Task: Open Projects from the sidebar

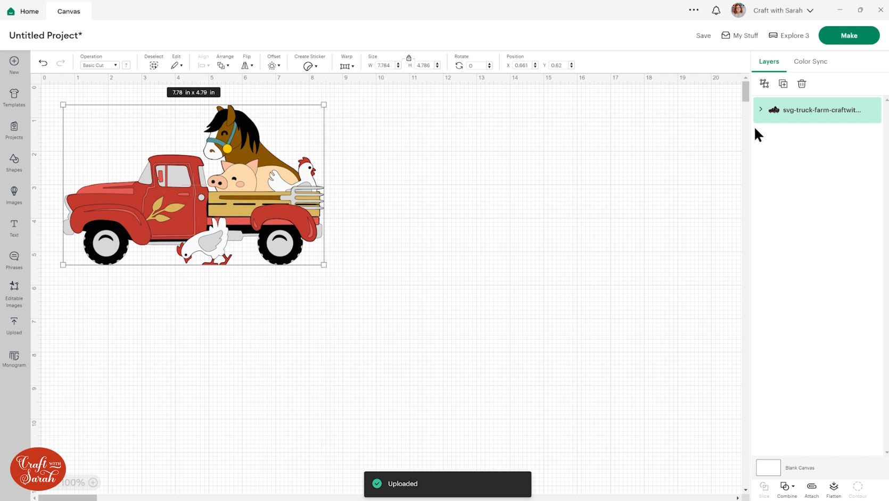Action: pyautogui.click(x=14, y=130)
